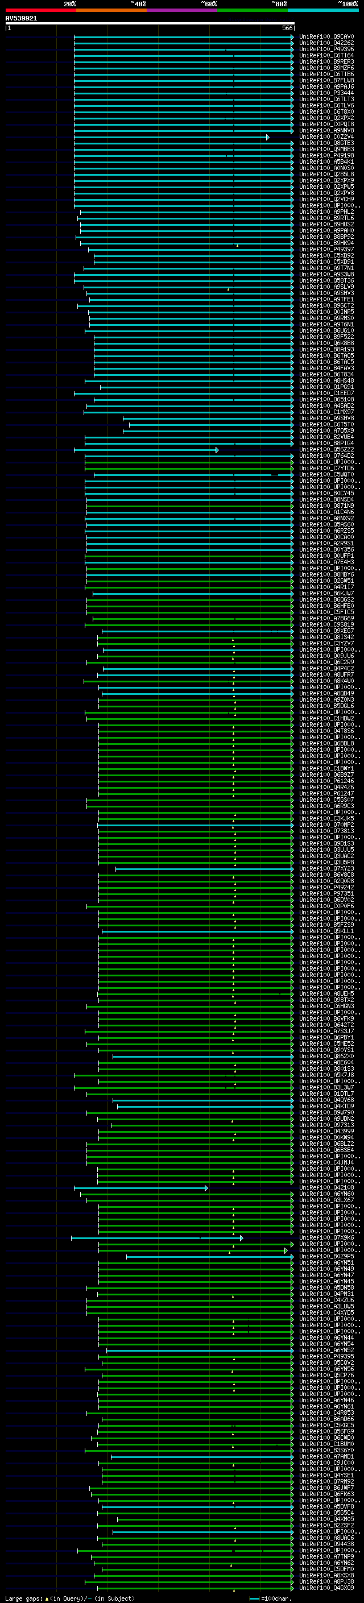Click the red 20% identity legend segment
This screenshot has width=364, height=1603.
(40, 10)
